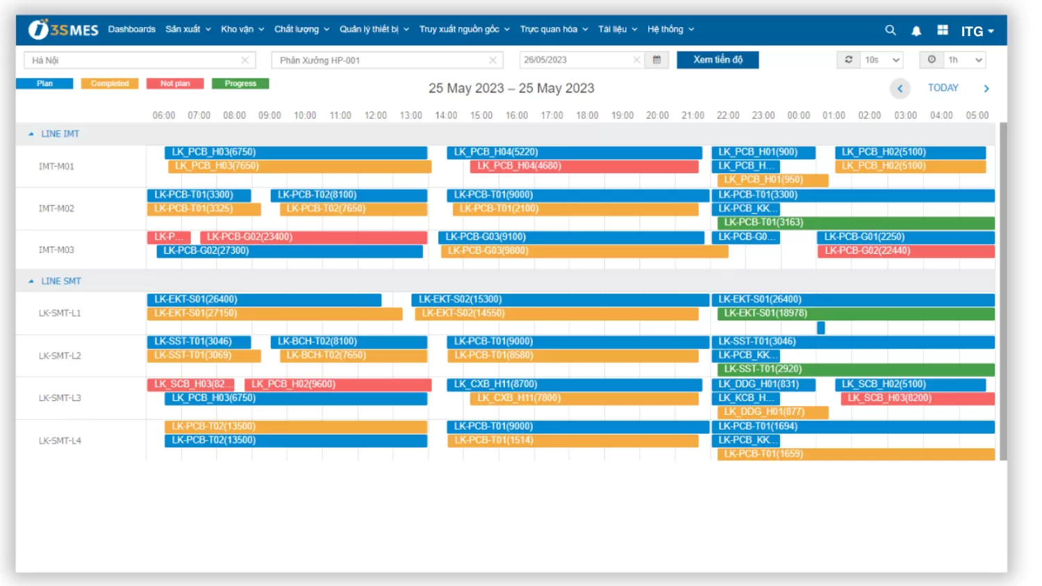Clear the Hà Nội location field
The height and width of the screenshot is (586, 1042).
pos(245,60)
